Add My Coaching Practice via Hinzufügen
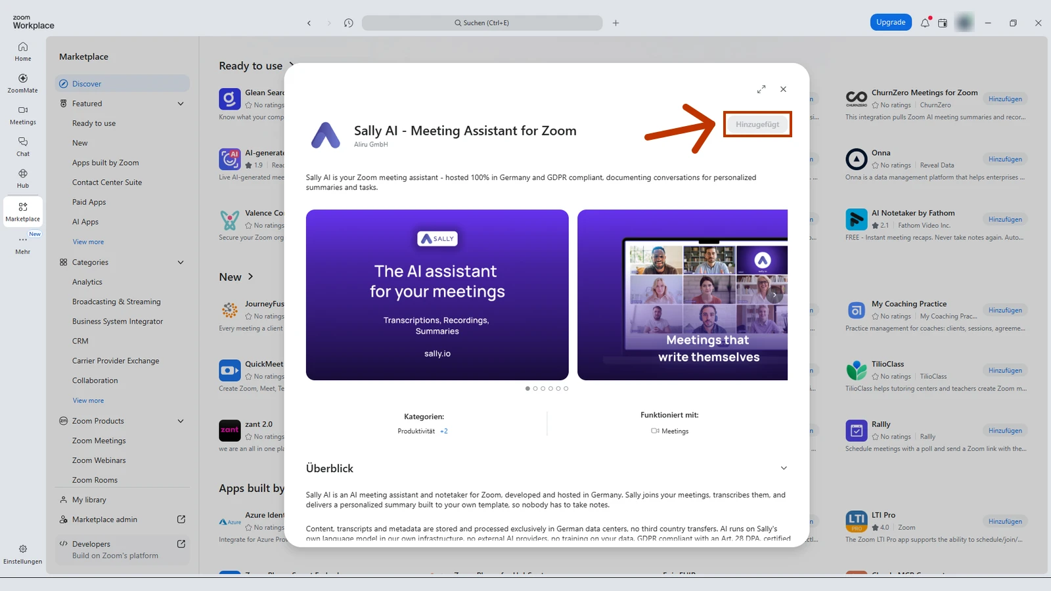Image resolution: width=1051 pixels, height=591 pixels. [x=1005, y=310]
